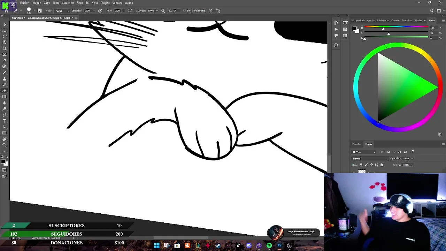Open the Actions play icon panel
Viewport: 446px width, 251px height.
[x=336, y=29]
